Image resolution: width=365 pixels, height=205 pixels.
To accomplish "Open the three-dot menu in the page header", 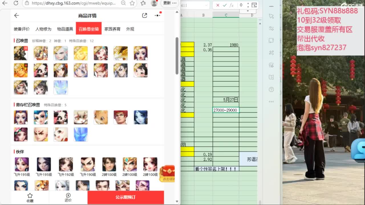I will point(157,16).
